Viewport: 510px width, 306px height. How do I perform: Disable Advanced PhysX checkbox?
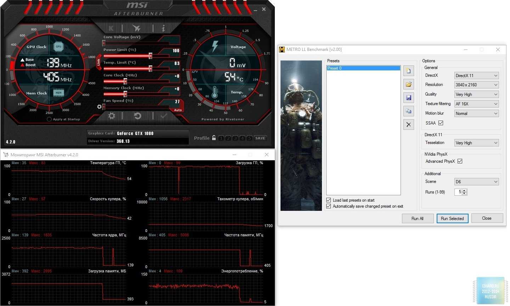point(460,161)
